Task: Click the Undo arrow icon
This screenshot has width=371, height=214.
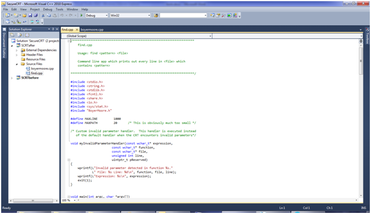Action: pyautogui.click(x=62, y=15)
